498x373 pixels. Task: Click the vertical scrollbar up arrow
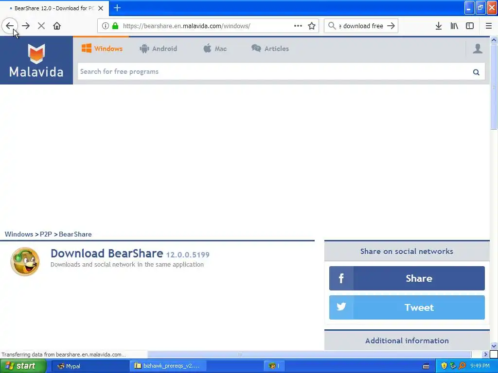[494, 40]
